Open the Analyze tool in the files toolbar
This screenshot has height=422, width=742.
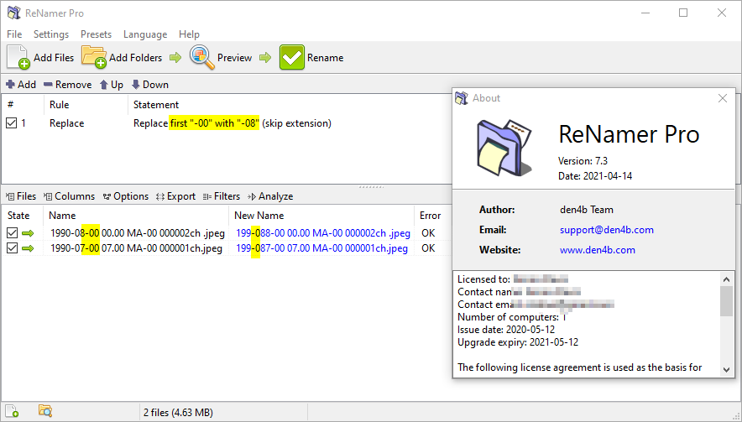pyautogui.click(x=270, y=196)
